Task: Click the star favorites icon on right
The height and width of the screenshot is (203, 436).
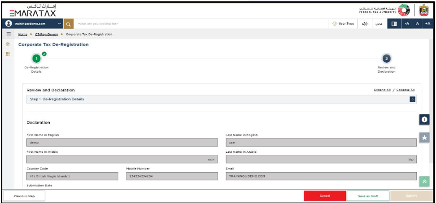Action: (424, 138)
